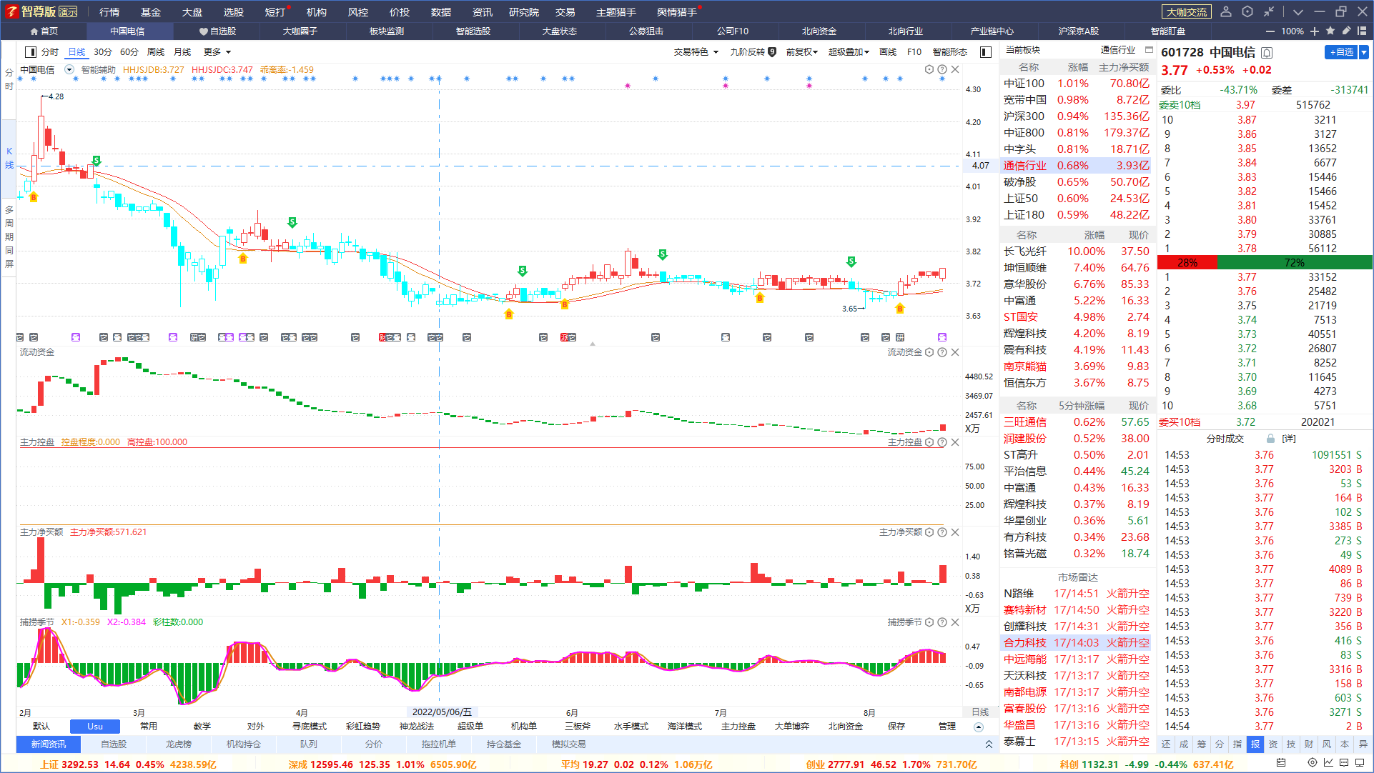Select the 报 tab at bottom right
Viewport: 1374px width, 773px height.
pos(1255,744)
